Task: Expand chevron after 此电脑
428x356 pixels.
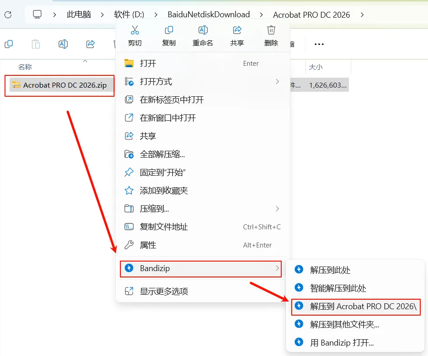Action: coord(102,15)
